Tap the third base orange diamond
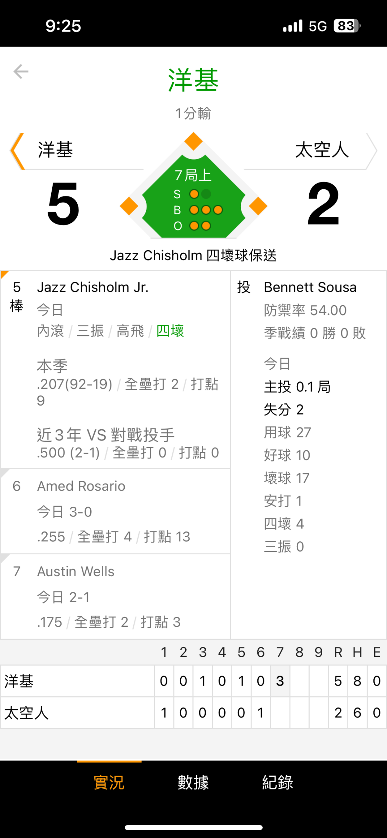The height and width of the screenshot is (838, 387). point(129,206)
